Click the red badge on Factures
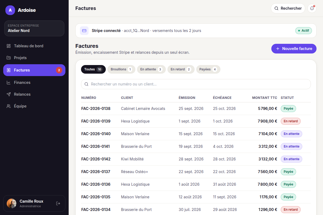The width and height of the screenshot is (323, 215). [x=59, y=70]
